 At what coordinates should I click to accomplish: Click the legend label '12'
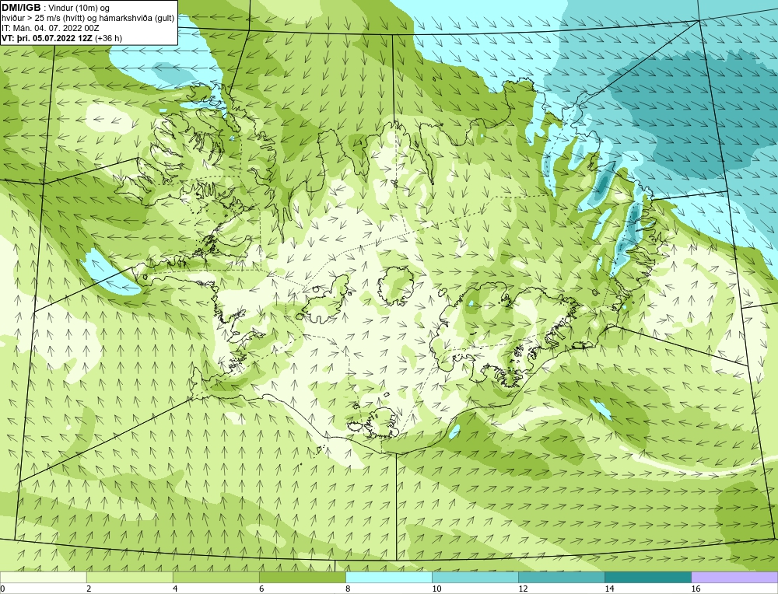tap(523, 589)
